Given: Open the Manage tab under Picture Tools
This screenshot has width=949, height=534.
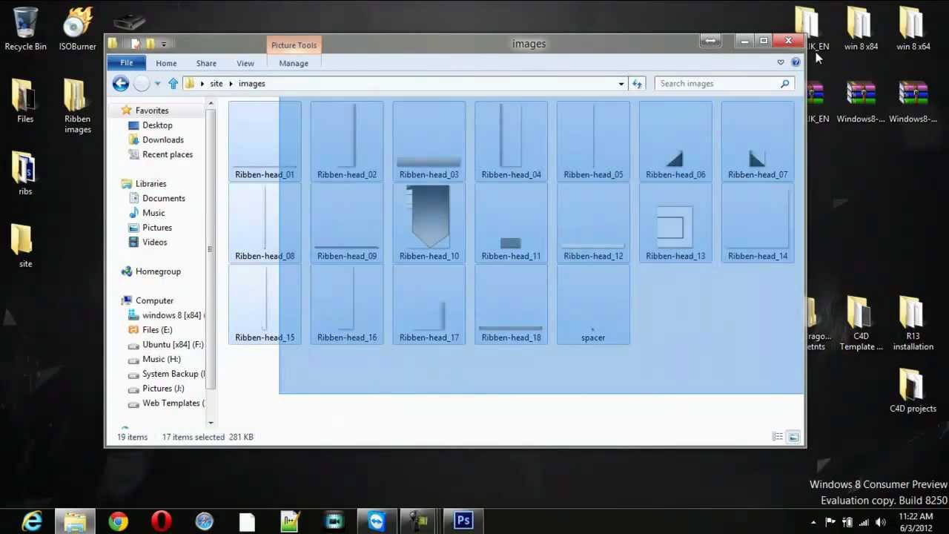Looking at the screenshot, I should pos(294,63).
